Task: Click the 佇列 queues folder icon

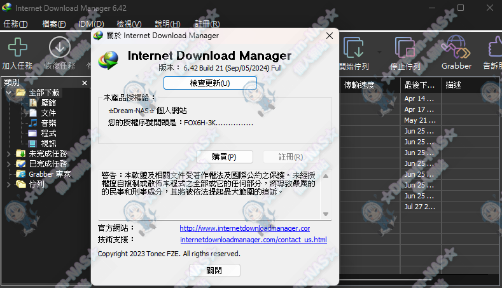Action: (21, 184)
